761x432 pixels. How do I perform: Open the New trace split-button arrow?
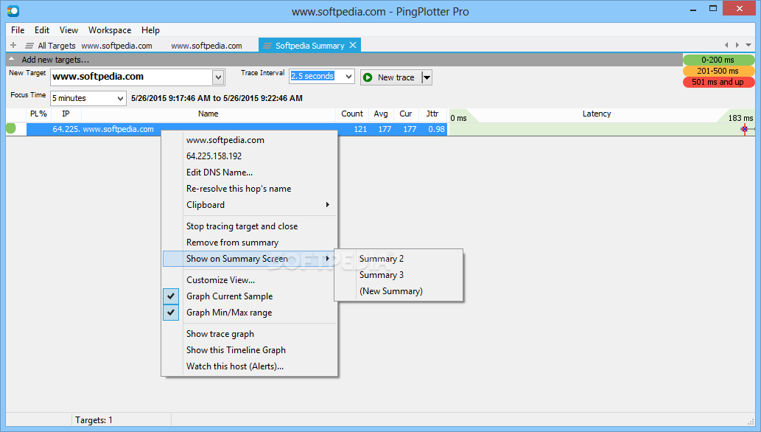point(427,77)
